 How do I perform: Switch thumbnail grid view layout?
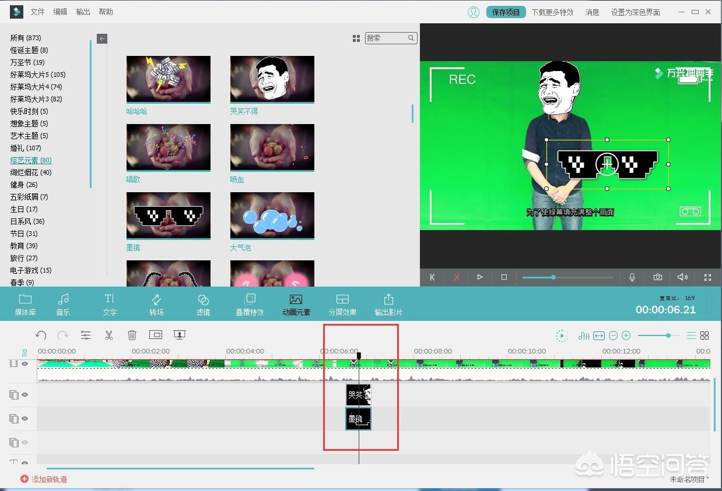(356, 38)
